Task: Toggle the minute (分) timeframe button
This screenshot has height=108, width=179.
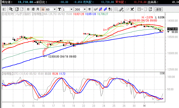Action: coord(43,9)
